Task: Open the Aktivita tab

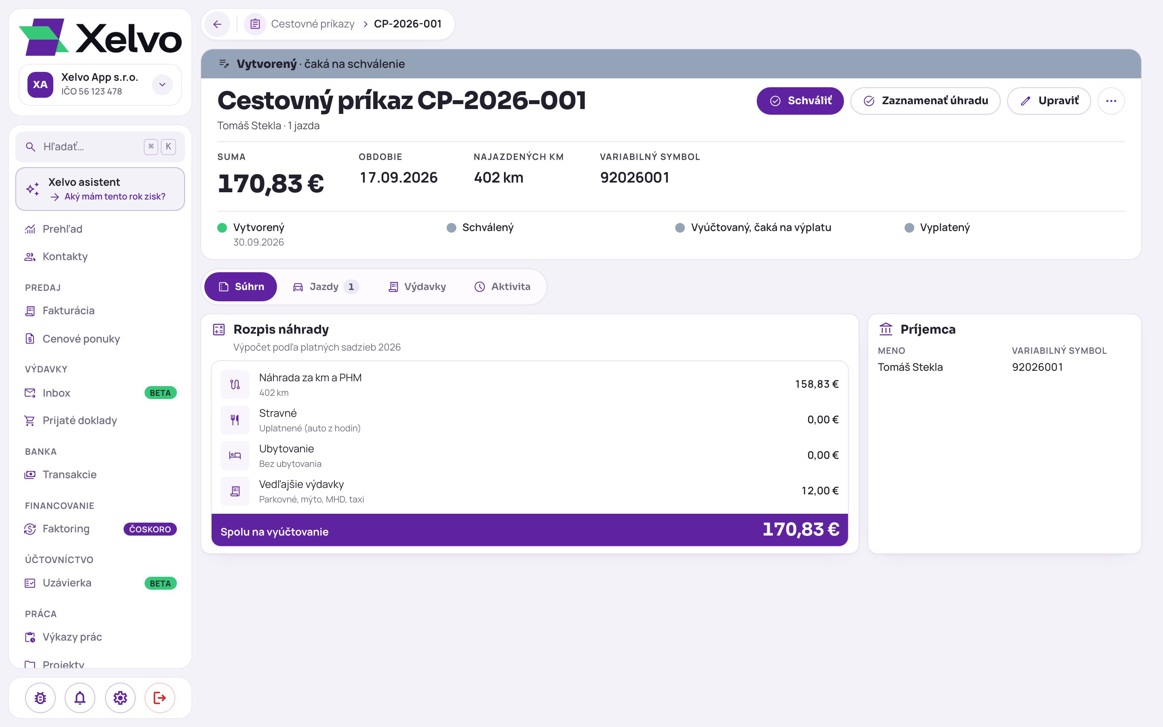Action: pos(503,287)
